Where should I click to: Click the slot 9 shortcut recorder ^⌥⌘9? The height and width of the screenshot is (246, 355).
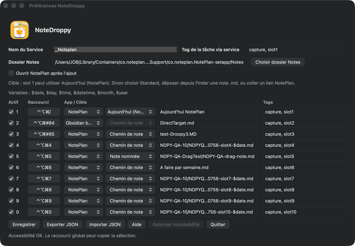click(44, 201)
